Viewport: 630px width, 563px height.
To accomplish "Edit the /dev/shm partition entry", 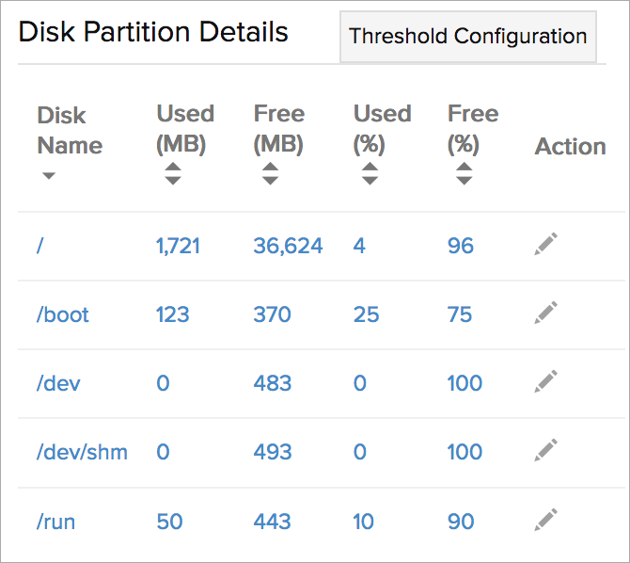I will pos(546,450).
